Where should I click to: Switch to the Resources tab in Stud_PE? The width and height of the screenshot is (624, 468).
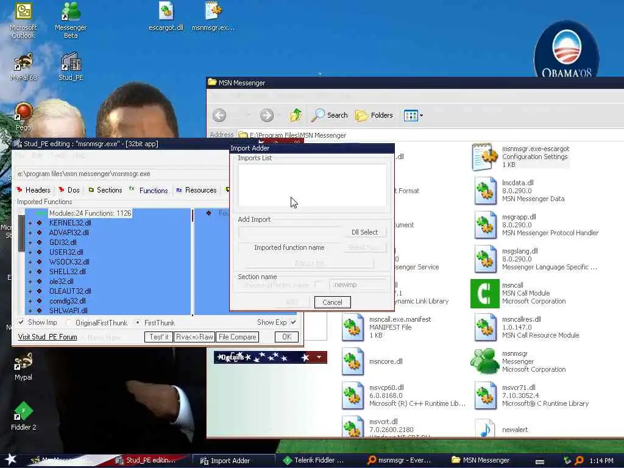(x=197, y=190)
